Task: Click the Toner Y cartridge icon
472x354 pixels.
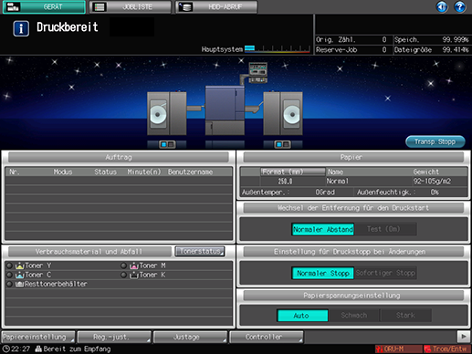Action: (x=19, y=265)
